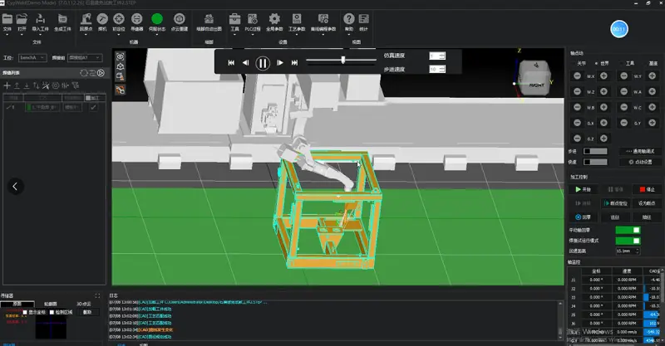
Task: Switch to the 3D点云 tab
Action: tap(84, 304)
